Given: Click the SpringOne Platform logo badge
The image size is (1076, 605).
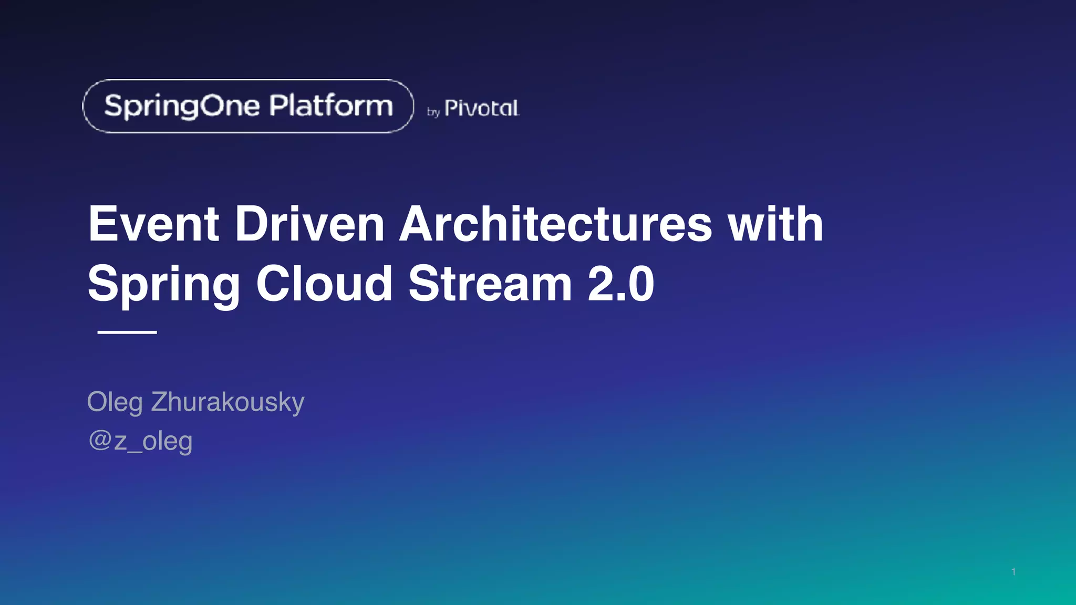Looking at the screenshot, I should click(248, 106).
